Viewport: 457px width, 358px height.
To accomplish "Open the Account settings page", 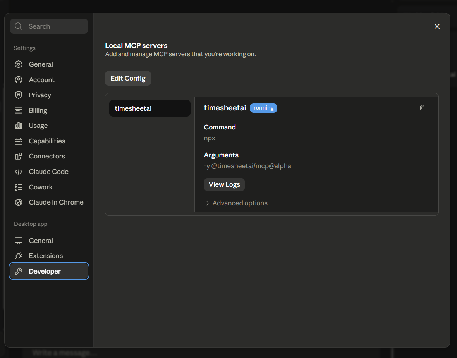I will click(x=49, y=79).
